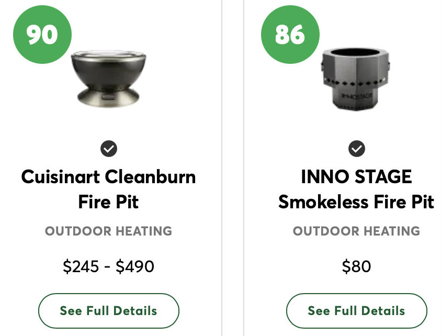441x336 pixels.
Task: Click the 'Fire Pit' line under Cuisinart
Action: pyautogui.click(x=109, y=201)
